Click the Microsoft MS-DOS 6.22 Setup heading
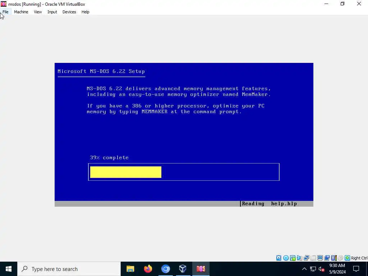Screen dimensions: 368x276 coord(101,72)
